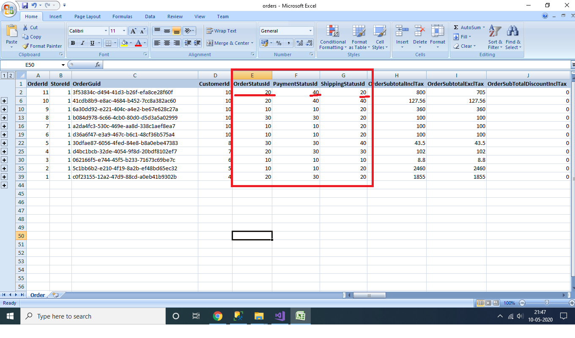Open Chrome from the Windows taskbar
The height and width of the screenshot is (338, 575).
(217, 316)
